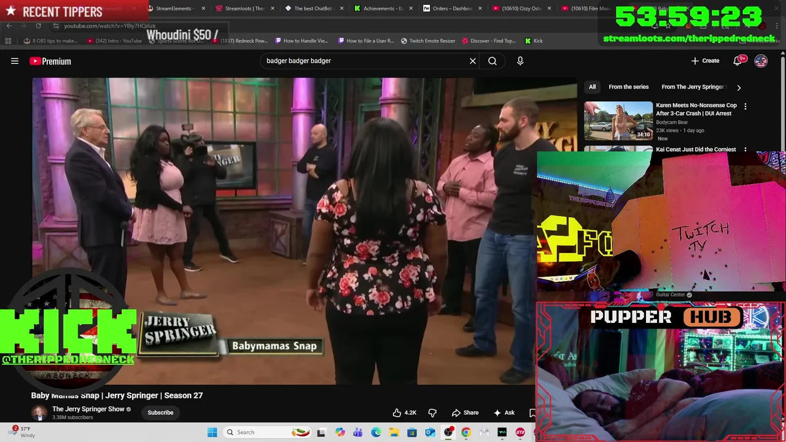Open options for Kai Cenat video
This screenshot has width=786, height=442.
[x=745, y=149]
